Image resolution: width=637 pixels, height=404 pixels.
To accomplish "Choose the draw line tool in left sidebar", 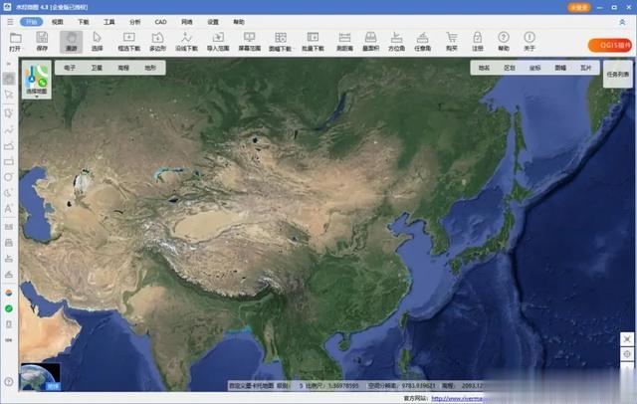I will tap(9, 130).
